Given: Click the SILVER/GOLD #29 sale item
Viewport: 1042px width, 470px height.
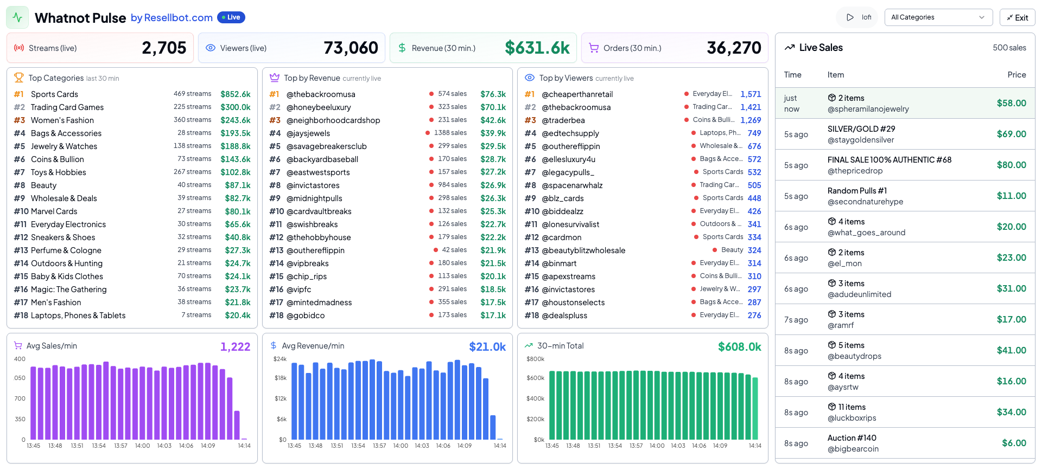Looking at the screenshot, I should [x=861, y=128].
